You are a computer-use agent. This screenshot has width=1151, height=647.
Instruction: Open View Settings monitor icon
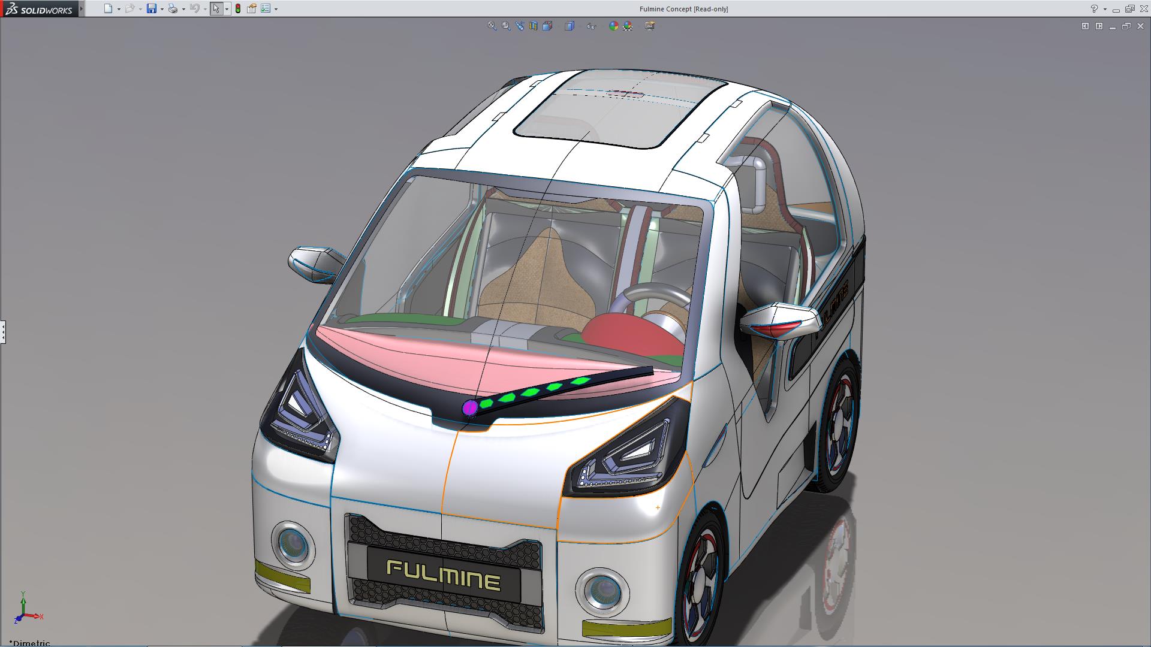click(x=650, y=26)
